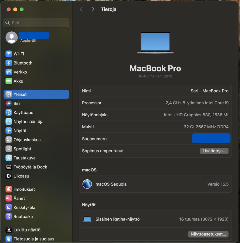Open the Ulkoasu appearance icon
The width and height of the screenshot is (240, 243).
click(9, 176)
